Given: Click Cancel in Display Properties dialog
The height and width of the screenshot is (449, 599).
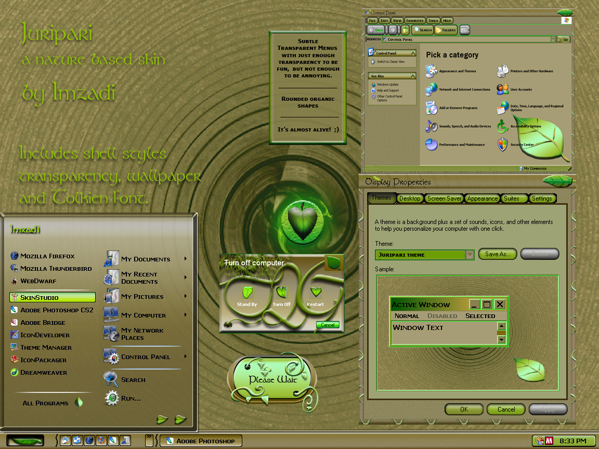Looking at the screenshot, I should pyautogui.click(x=506, y=410).
